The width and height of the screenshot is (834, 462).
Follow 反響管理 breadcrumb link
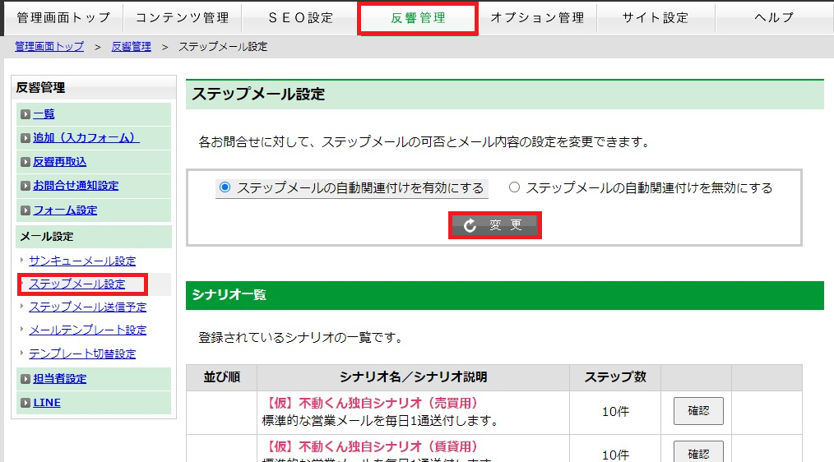tap(132, 47)
